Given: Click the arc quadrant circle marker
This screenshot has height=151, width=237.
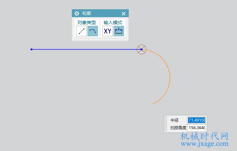Looking at the screenshot, I should coord(141,49).
